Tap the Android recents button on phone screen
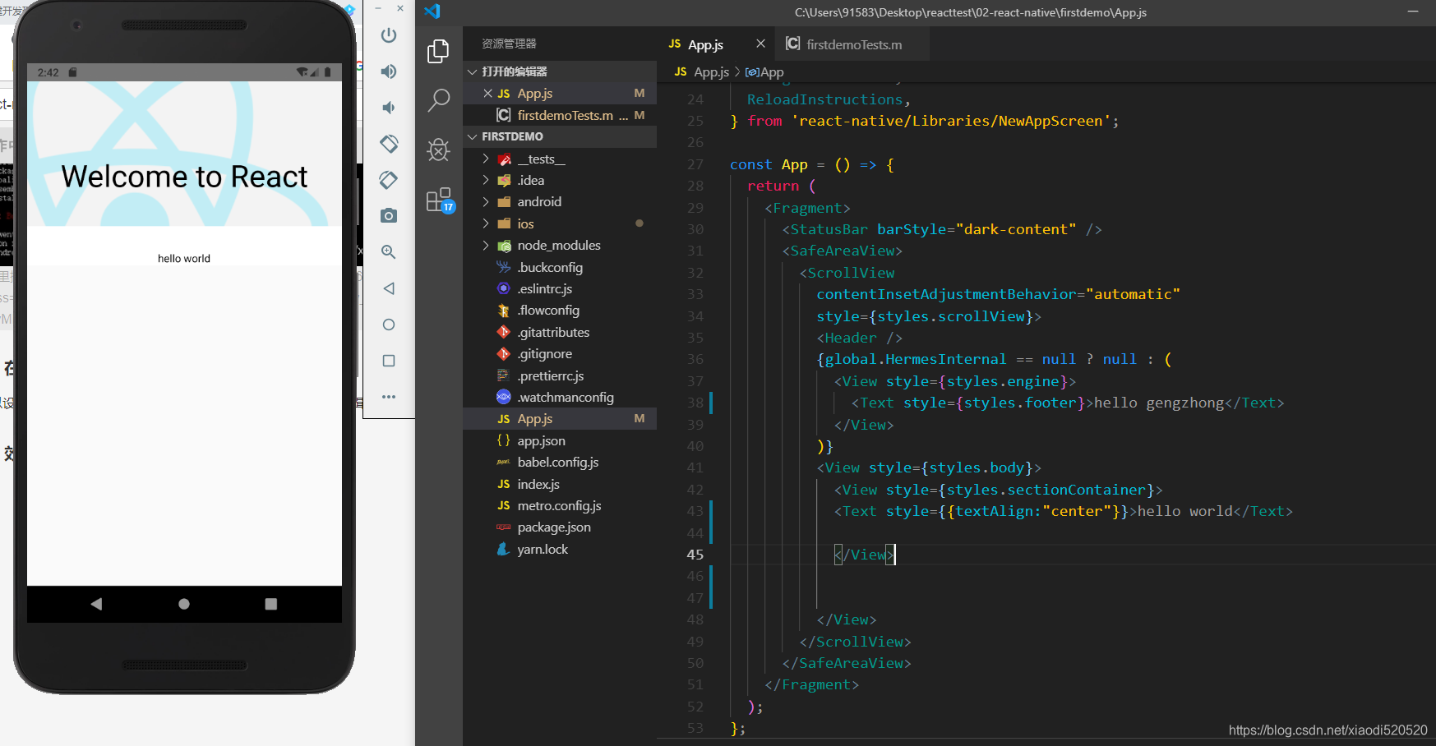This screenshot has width=1436, height=746. 271,604
